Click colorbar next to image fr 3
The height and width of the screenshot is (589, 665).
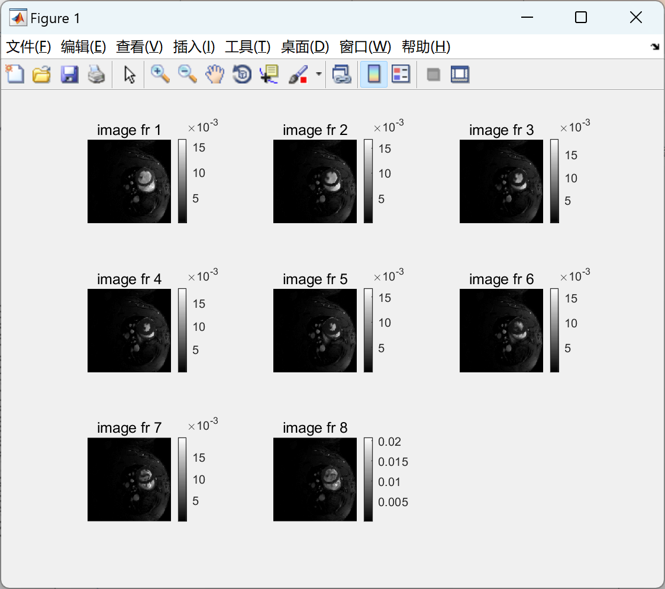554,181
